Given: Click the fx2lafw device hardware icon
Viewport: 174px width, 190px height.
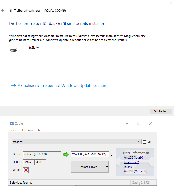Looking at the screenshot, I should pyautogui.click(x=13, y=50).
